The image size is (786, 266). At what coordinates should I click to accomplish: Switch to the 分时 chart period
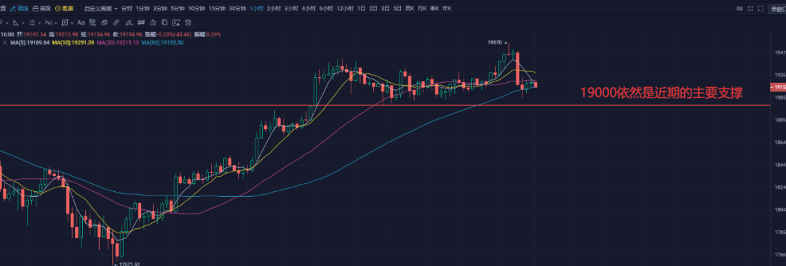point(127,9)
